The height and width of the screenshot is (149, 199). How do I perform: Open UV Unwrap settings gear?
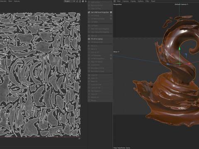(111, 15)
